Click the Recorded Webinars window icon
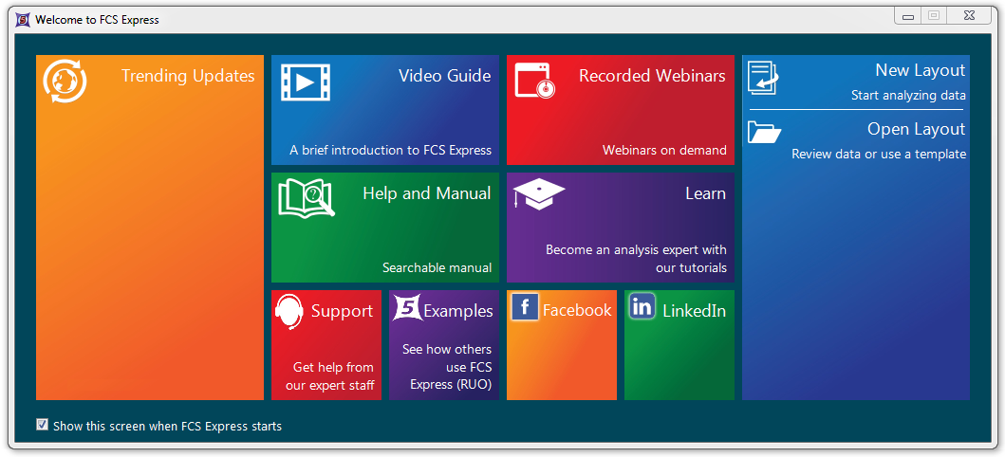Image resolution: width=1005 pixels, height=457 pixels. click(534, 82)
